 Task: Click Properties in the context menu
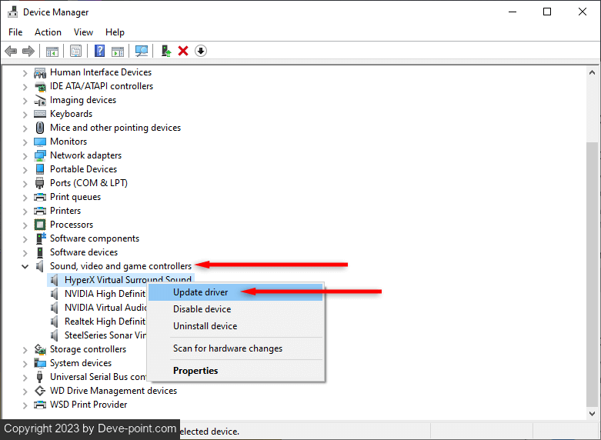click(195, 371)
